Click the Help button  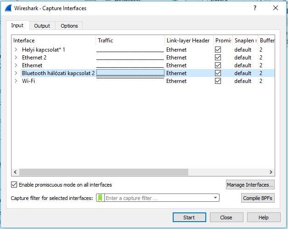click(x=264, y=217)
